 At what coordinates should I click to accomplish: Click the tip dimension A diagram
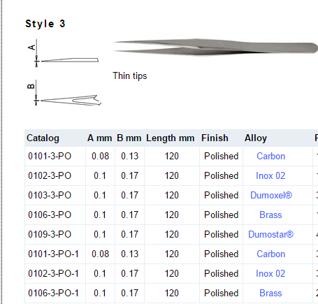click(64, 53)
